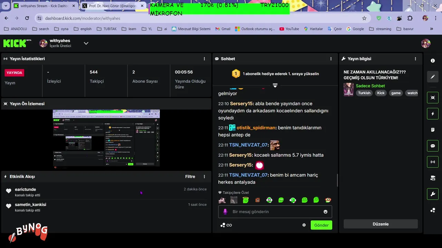
Task: Switch to the withyahes Stream Kick Dashboard tab
Action: (x=44, y=6)
